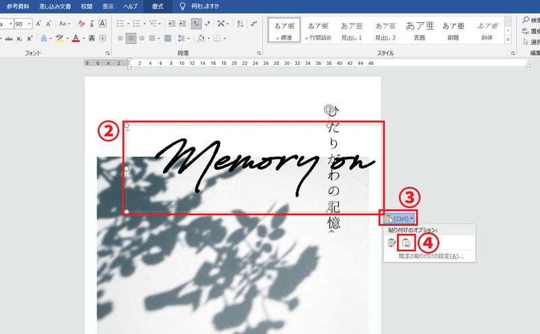Expand the styles gallery more button

click(508, 40)
